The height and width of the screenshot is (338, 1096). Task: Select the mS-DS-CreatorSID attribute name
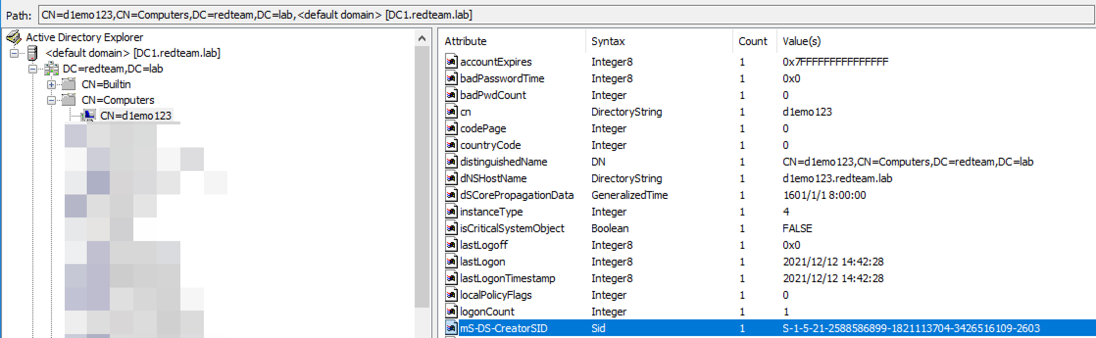point(504,328)
